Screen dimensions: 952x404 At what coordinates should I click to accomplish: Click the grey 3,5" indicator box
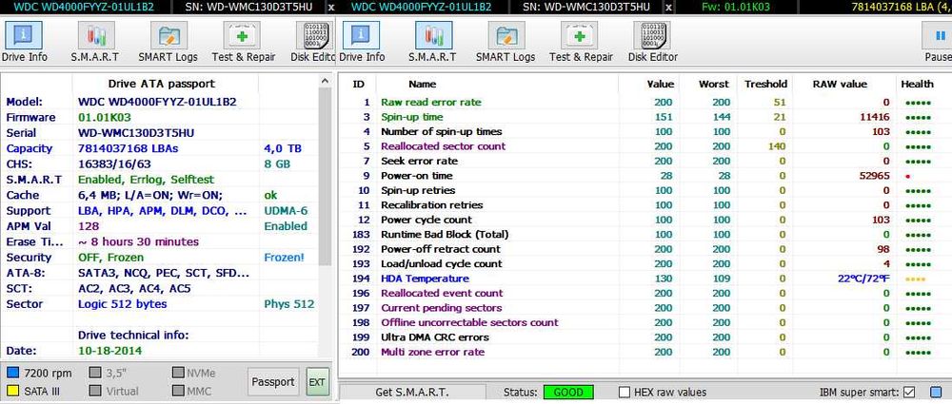coord(96,373)
